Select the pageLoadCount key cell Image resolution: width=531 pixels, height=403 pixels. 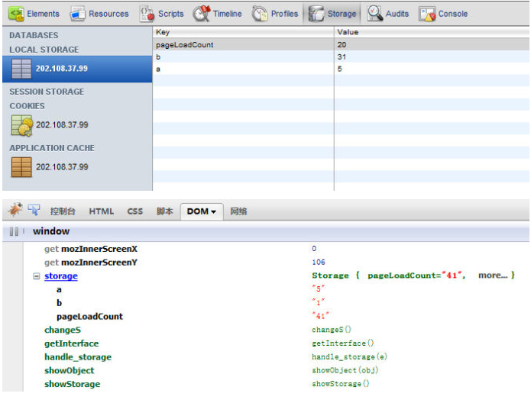coord(243,45)
